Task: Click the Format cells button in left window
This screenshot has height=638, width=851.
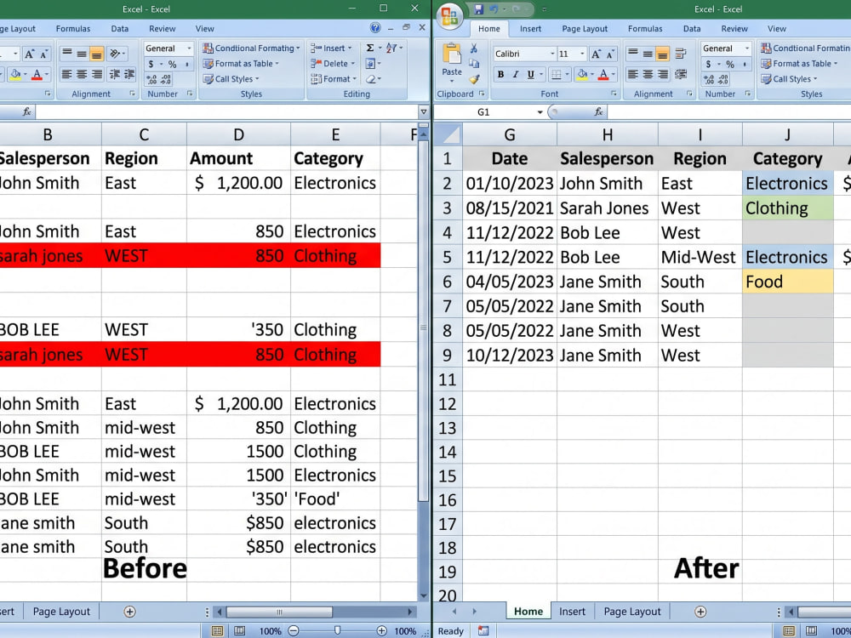Action: tap(334, 79)
